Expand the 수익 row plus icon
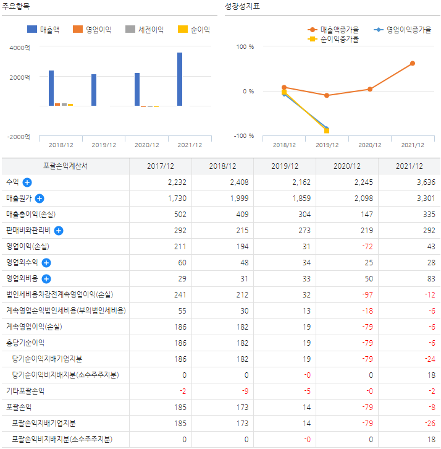 point(27,182)
